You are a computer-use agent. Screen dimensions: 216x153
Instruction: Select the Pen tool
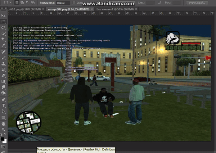[x=4, y=100]
